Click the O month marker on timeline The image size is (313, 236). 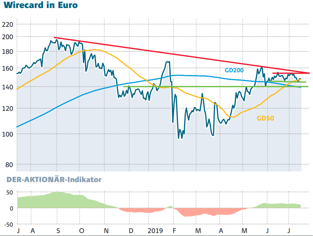82,231
